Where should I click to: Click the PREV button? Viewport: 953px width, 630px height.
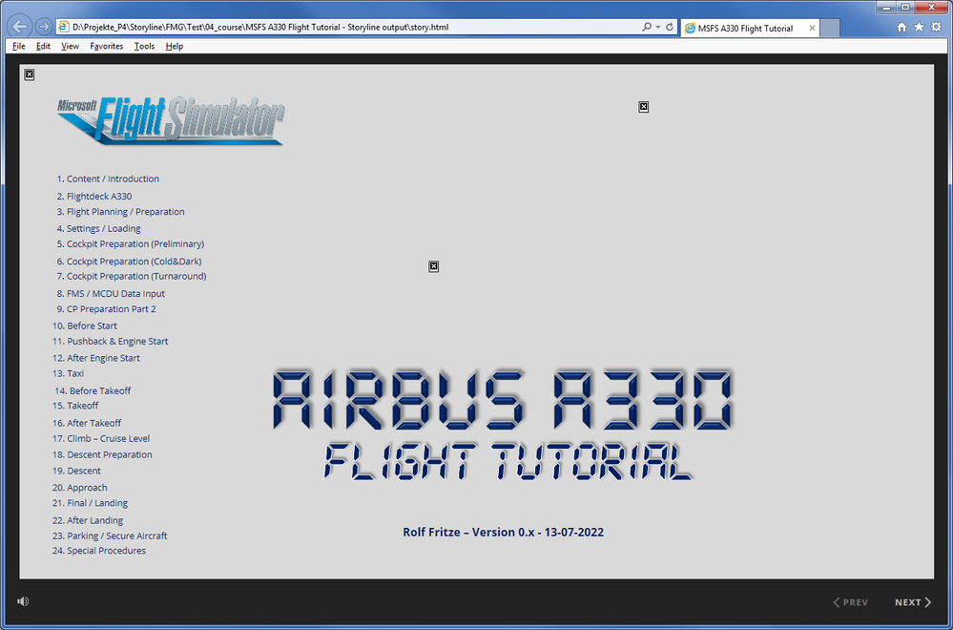click(850, 602)
